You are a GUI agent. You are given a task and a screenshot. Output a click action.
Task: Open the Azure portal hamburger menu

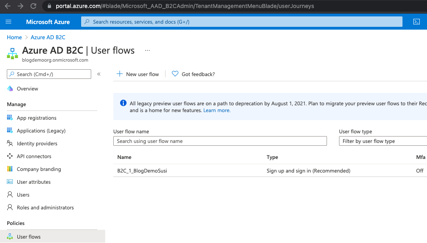[9, 22]
